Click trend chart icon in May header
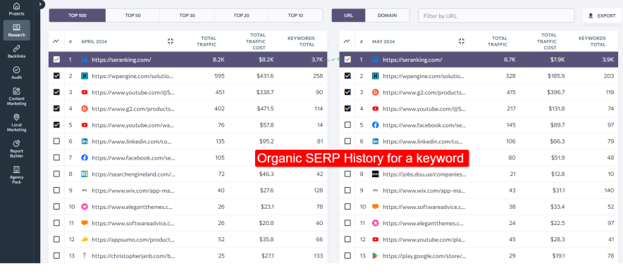The image size is (623, 275). coord(347,41)
